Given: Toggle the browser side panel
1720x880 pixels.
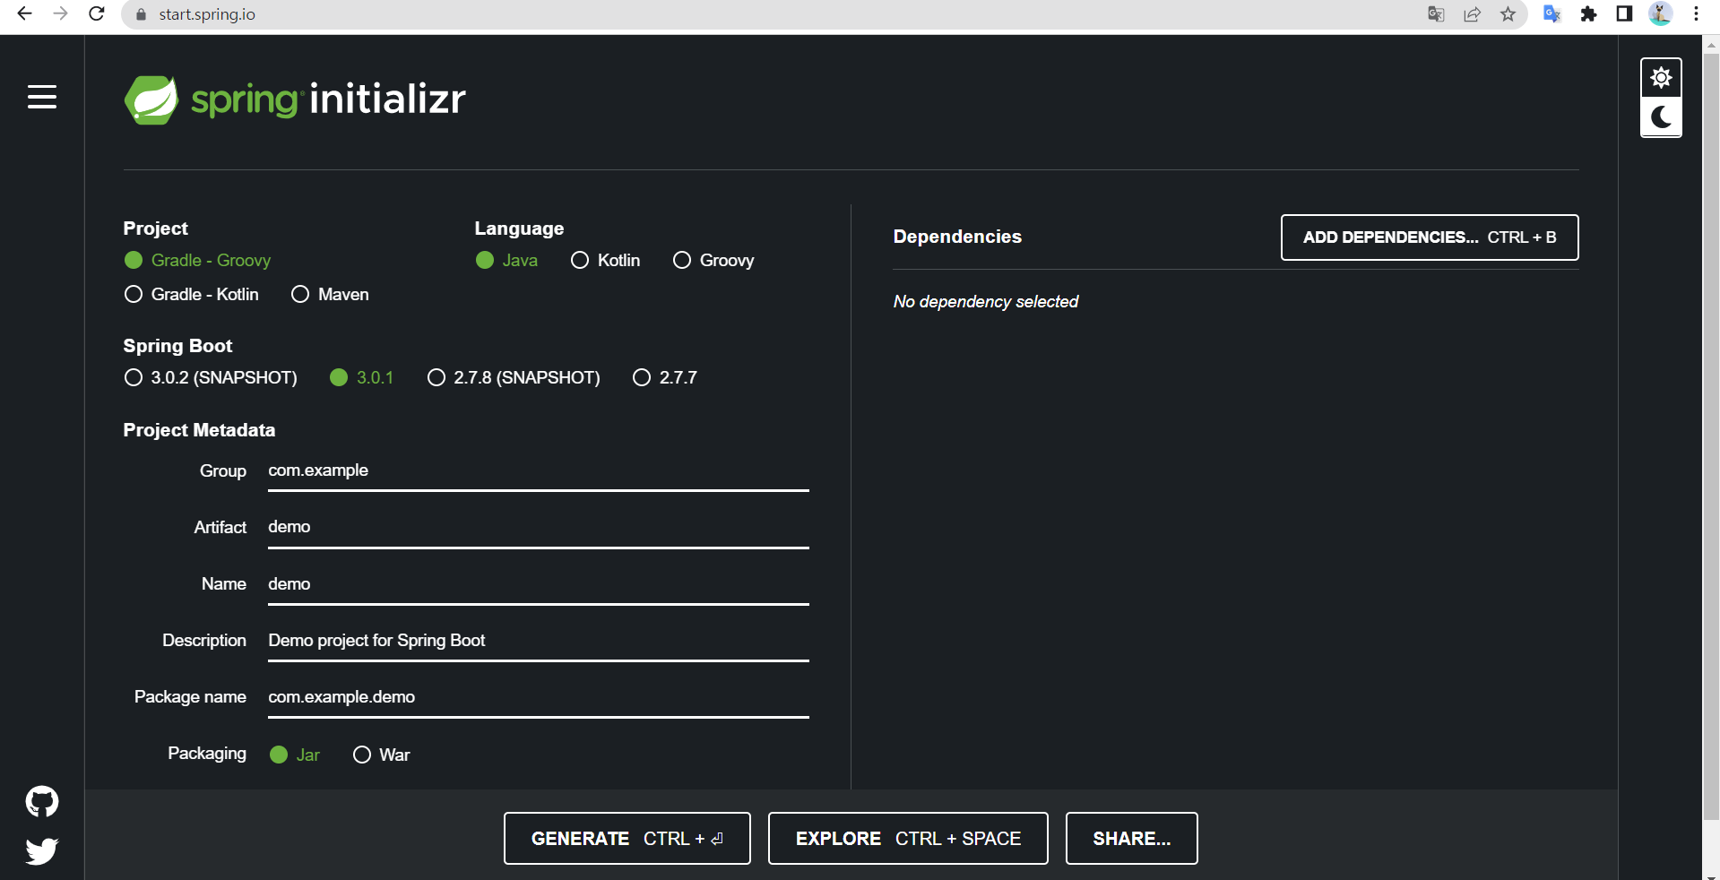Looking at the screenshot, I should (x=1624, y=14).
